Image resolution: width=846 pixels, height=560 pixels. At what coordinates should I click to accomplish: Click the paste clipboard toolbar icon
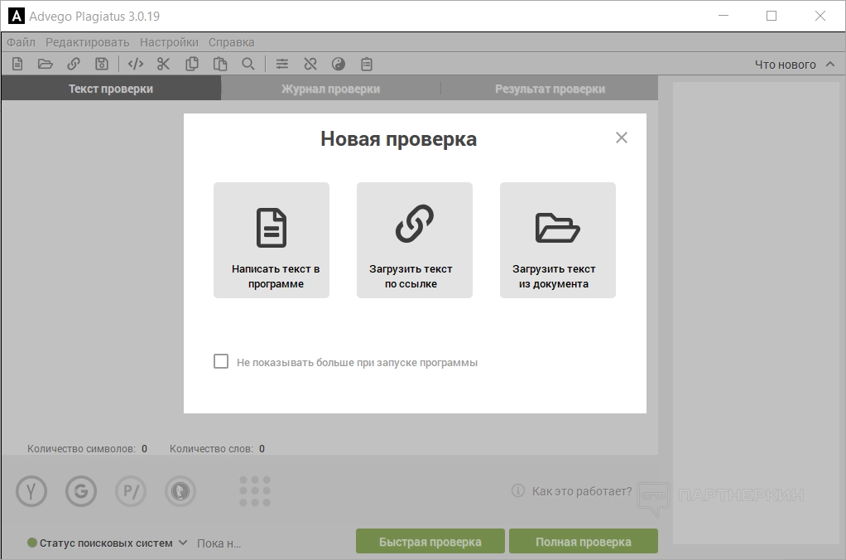click(x=219, y=64)
